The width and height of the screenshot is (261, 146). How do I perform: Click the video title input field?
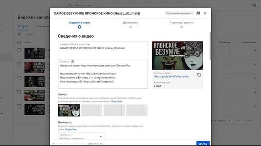coord(103,48)
